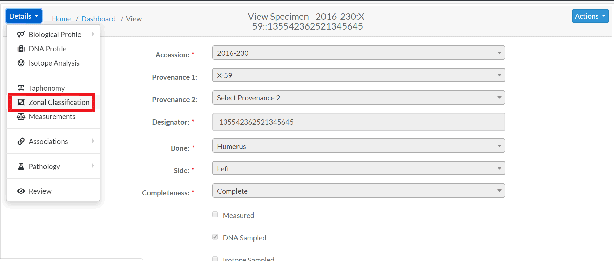The height and width of the screenshot is (261, 614).
Task: Click the Pathology flask icon
Action: point(21,166)
